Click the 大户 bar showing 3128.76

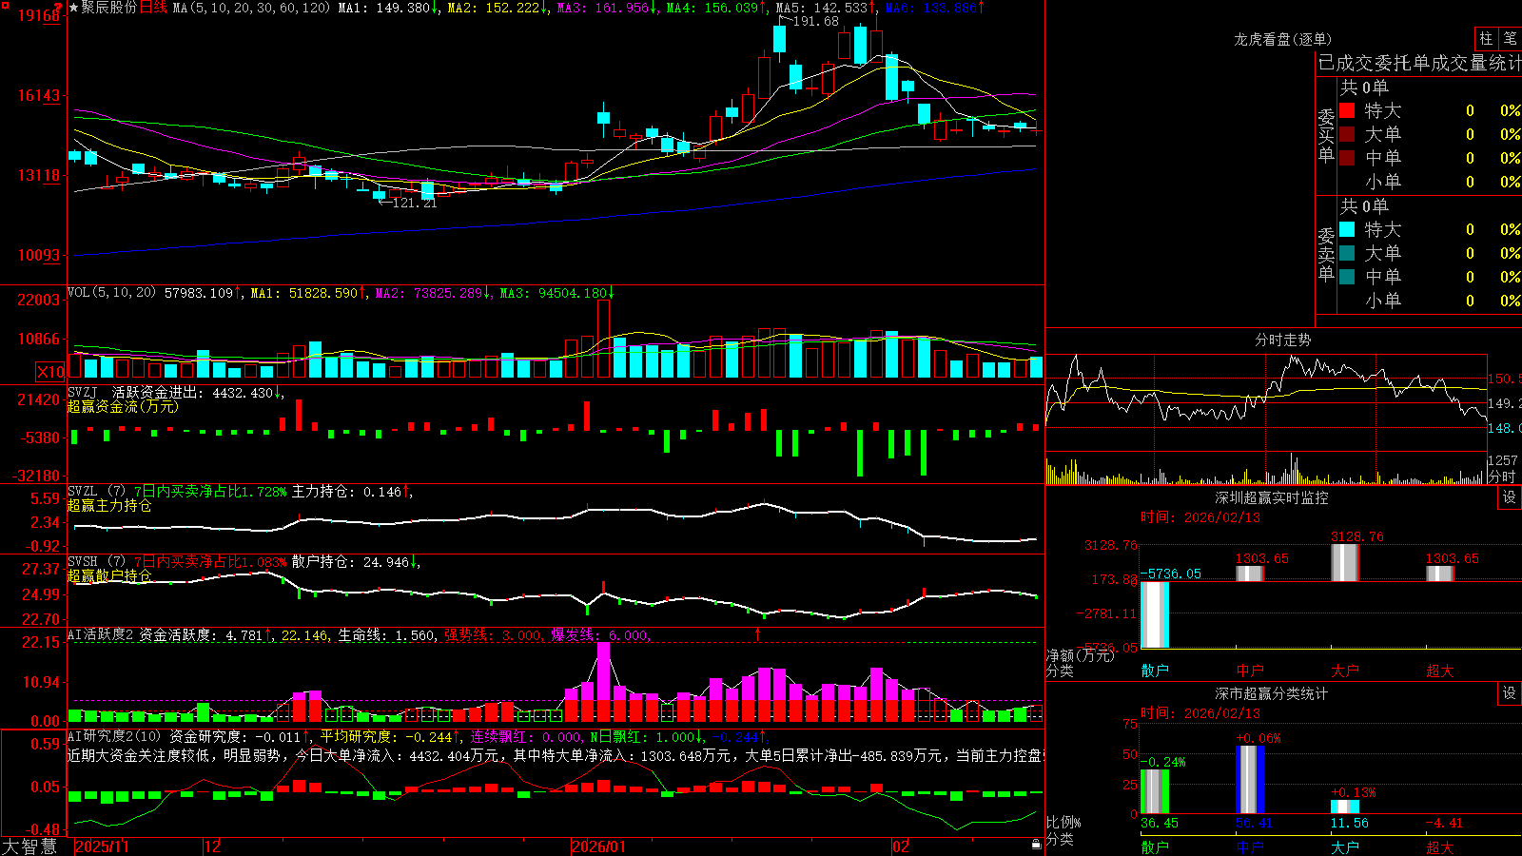tap(1345, 562)
